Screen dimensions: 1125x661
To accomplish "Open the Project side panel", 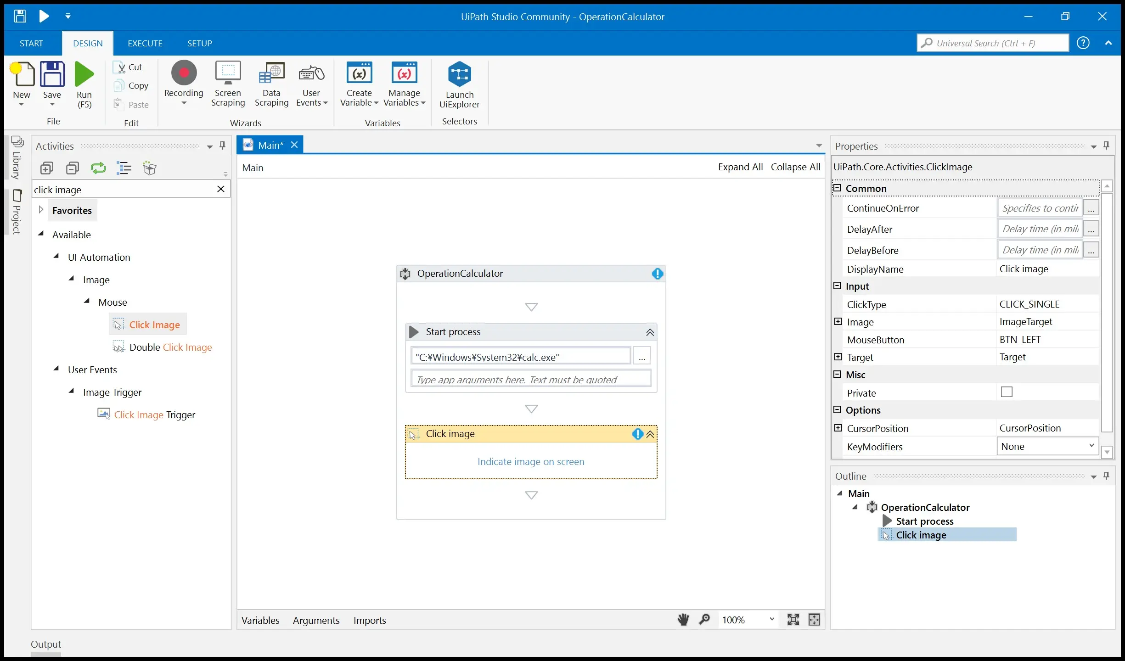I will (x=17, y=212).
